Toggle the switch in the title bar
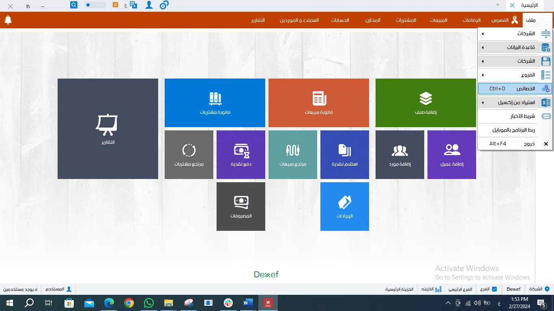554x311 pixels. click(96, 5)
